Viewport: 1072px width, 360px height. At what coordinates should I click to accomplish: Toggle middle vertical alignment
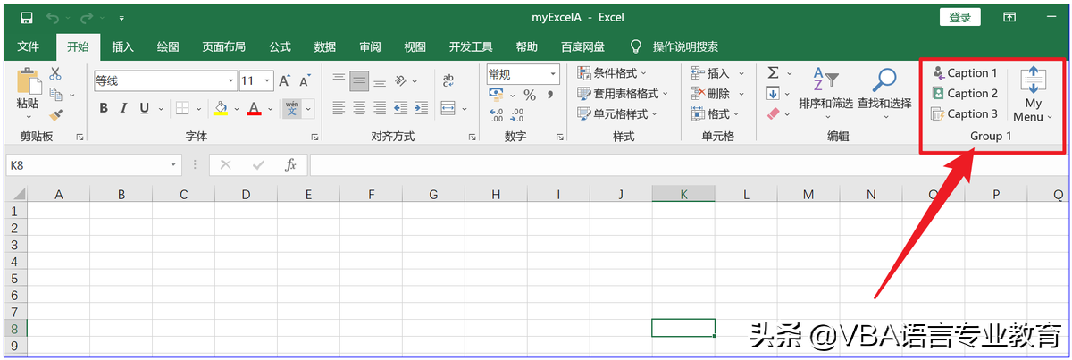coord(359,80)
